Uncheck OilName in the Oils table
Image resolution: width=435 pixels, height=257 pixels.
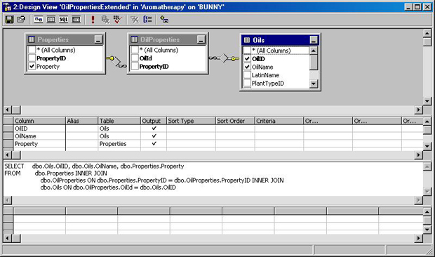(x=247, y=67)
